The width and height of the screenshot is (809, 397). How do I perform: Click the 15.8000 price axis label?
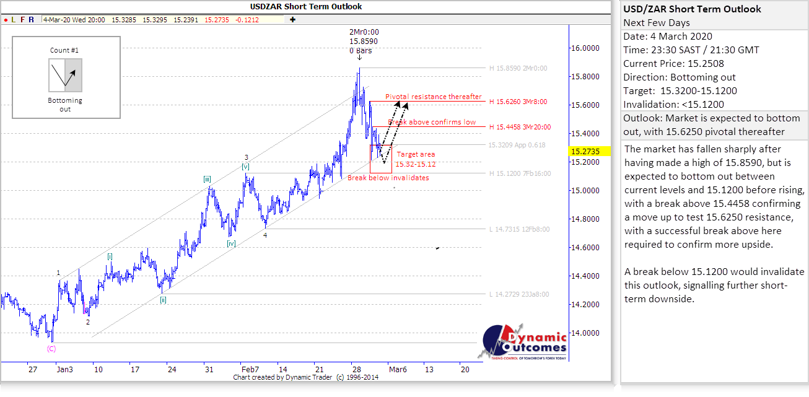pos(585,77)
